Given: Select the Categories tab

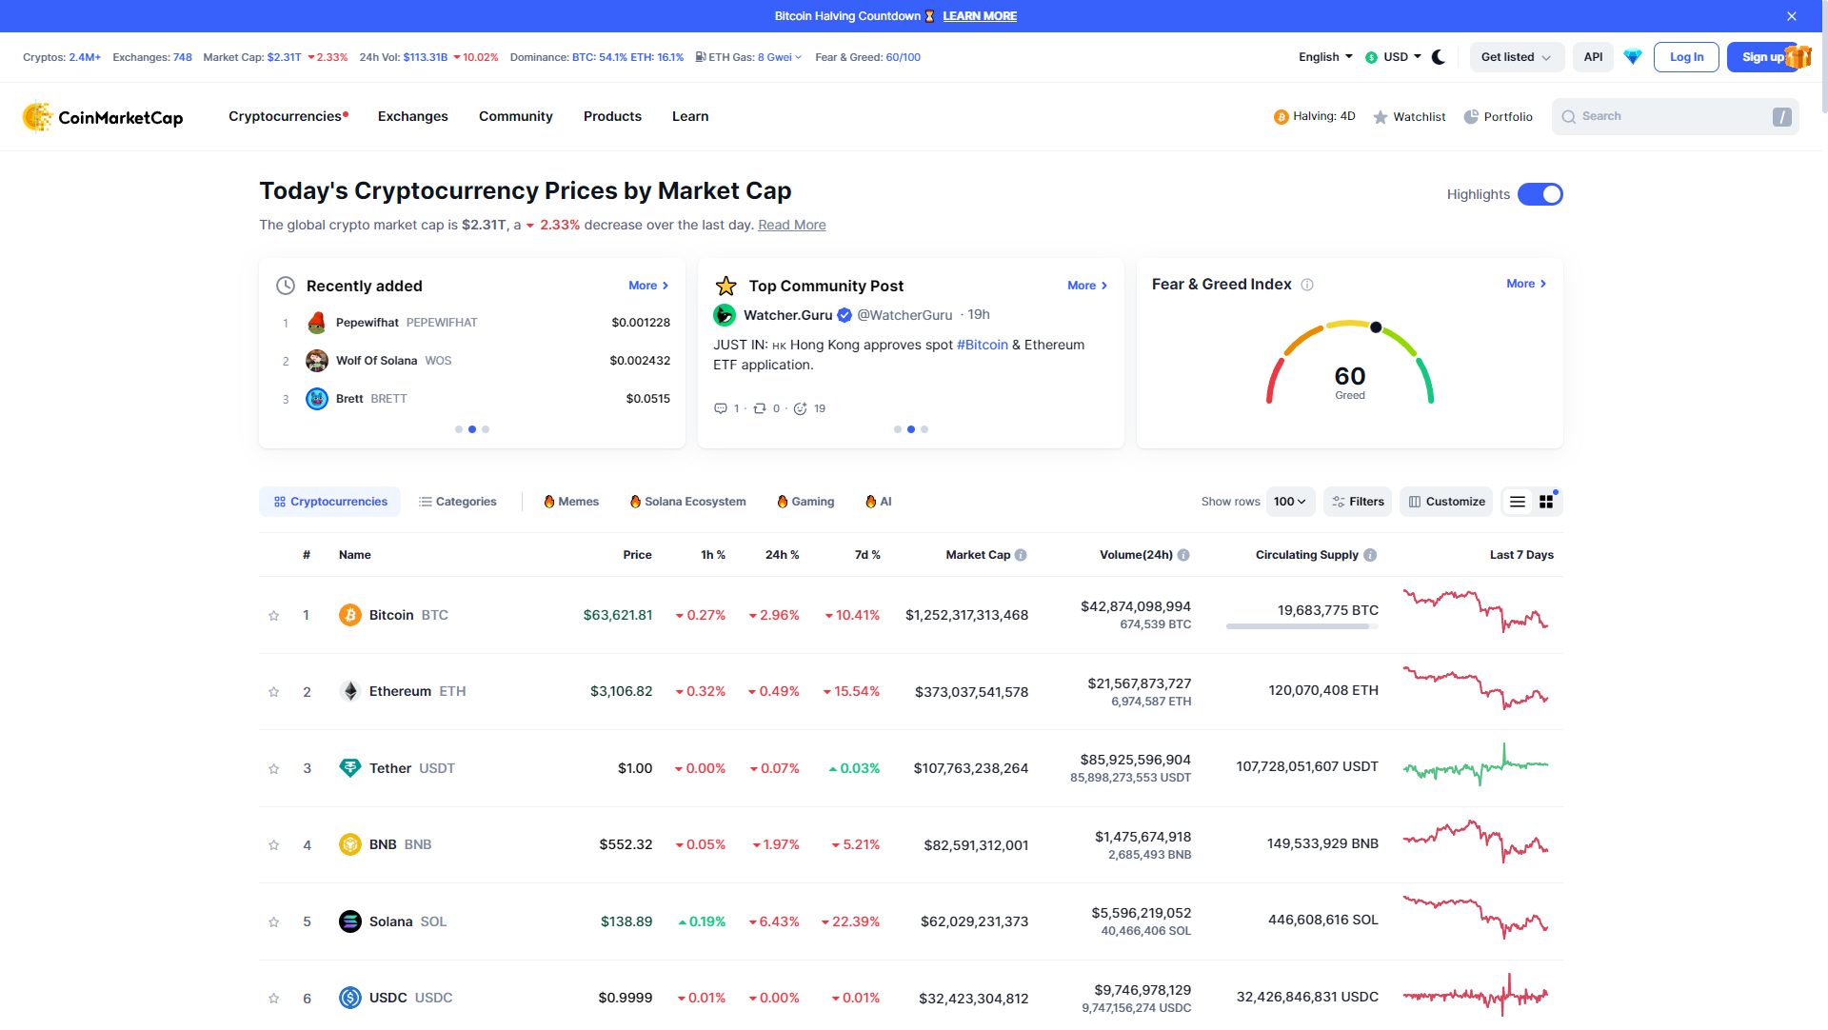Looking at the screenshot, I should pyautogui.click(x=458, y=502).
